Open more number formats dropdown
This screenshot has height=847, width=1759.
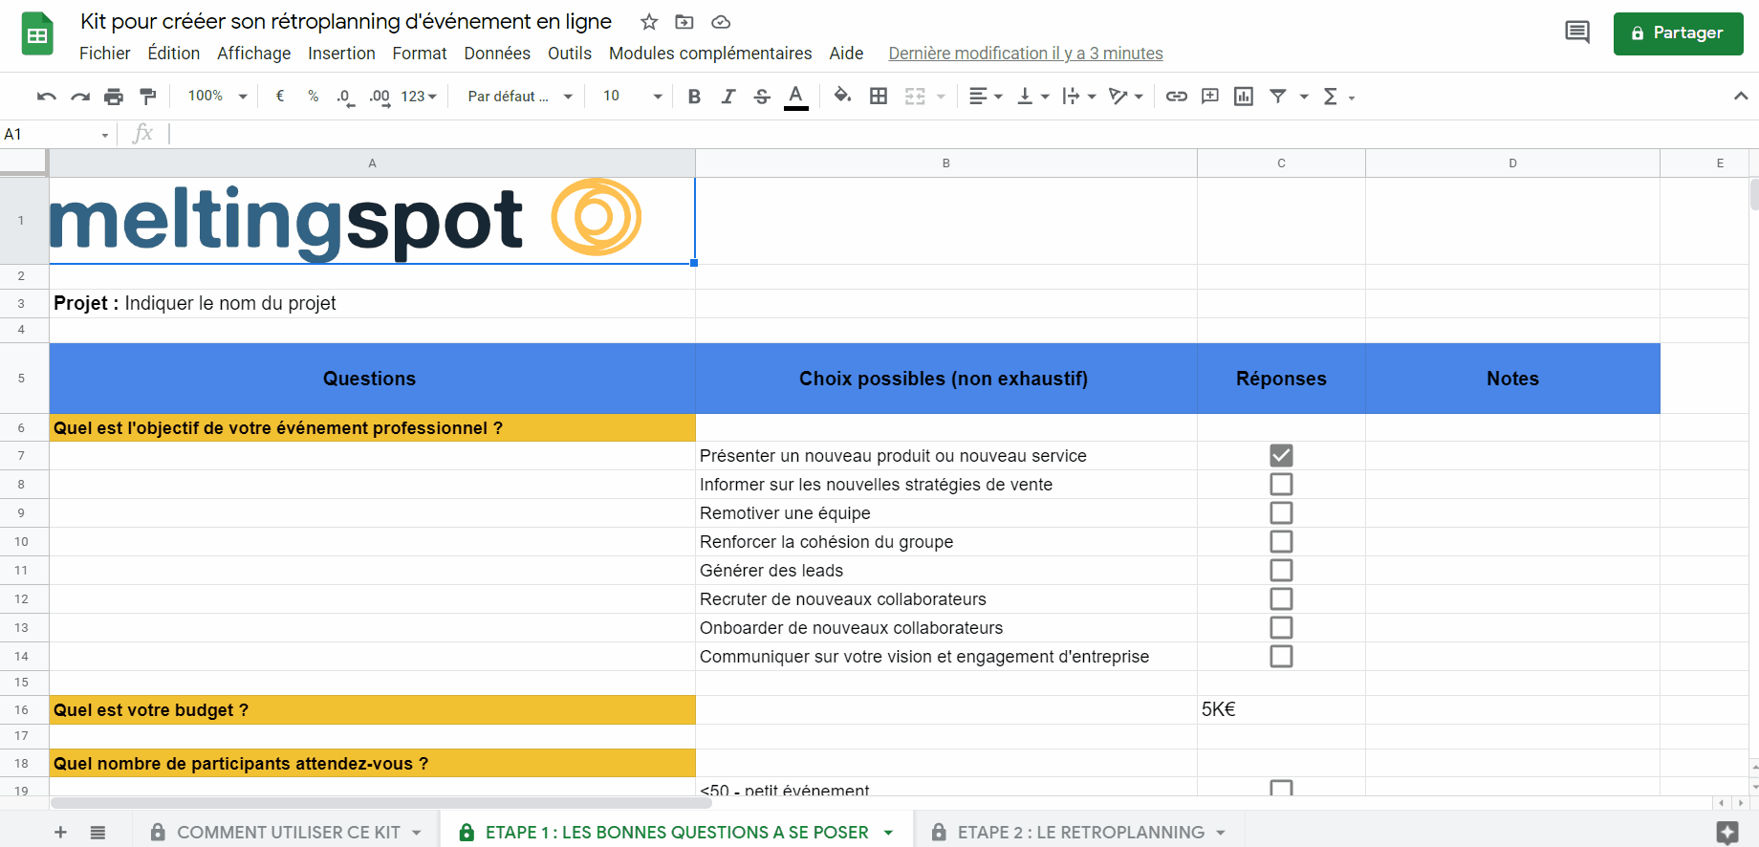[419, 97]
